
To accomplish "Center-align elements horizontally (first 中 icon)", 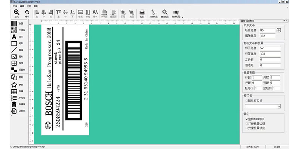I will tap(44, 12).
